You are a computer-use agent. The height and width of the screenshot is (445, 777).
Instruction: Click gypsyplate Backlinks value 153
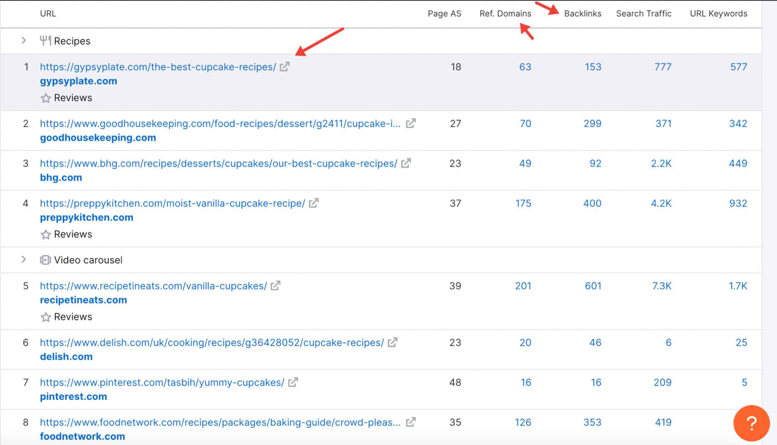[x=593, y=67]
